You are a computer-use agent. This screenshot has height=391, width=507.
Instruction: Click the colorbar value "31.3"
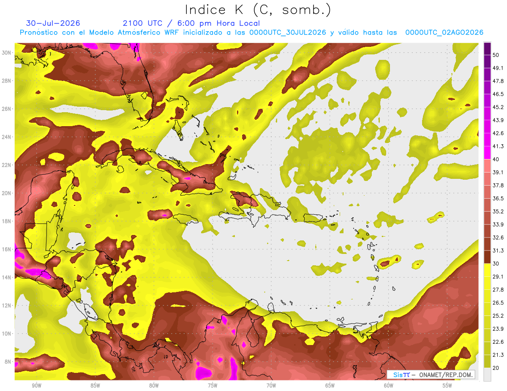499,251
